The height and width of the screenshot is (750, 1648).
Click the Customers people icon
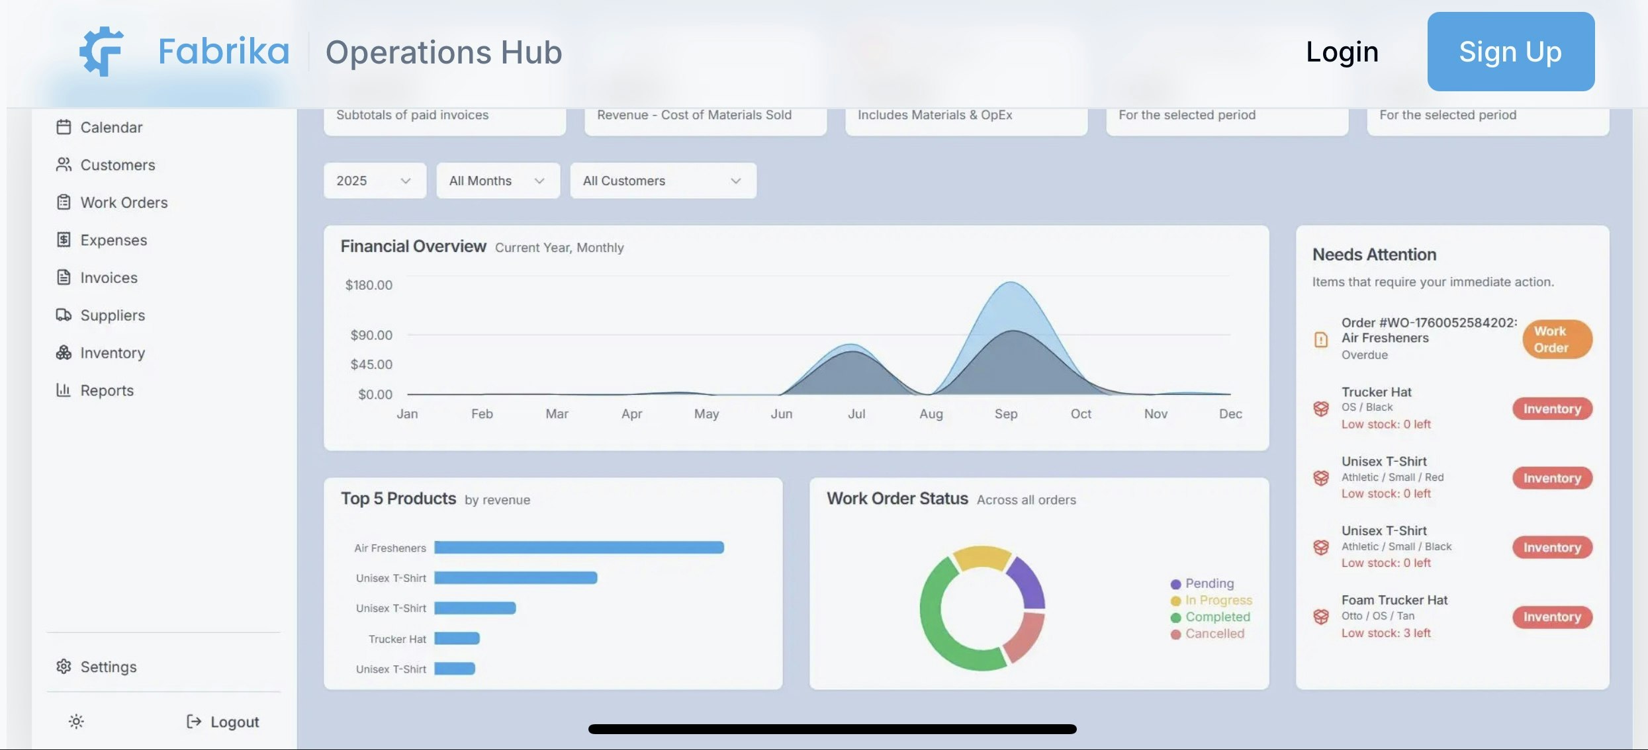pos(64,165)
